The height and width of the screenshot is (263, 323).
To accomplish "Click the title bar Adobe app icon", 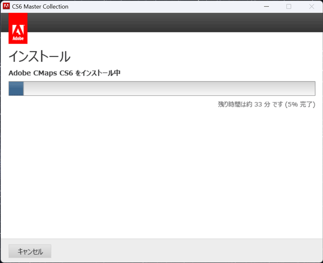I will click(6, 6).
